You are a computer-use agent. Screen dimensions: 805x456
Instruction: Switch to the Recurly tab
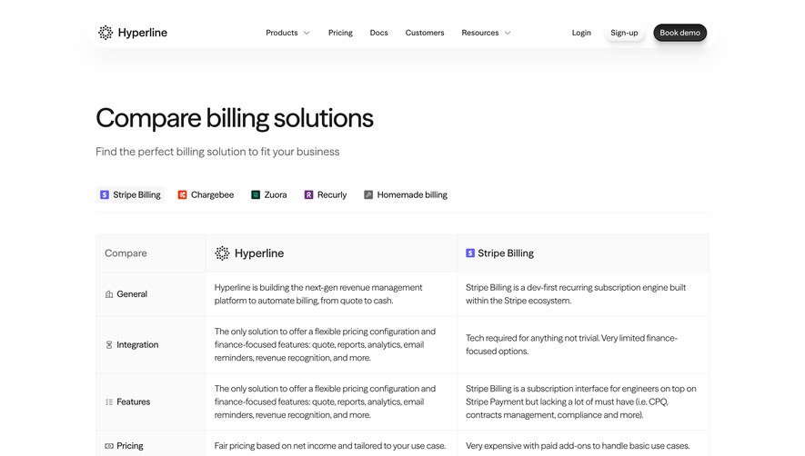pyautogui.click(x=326, y=194)
